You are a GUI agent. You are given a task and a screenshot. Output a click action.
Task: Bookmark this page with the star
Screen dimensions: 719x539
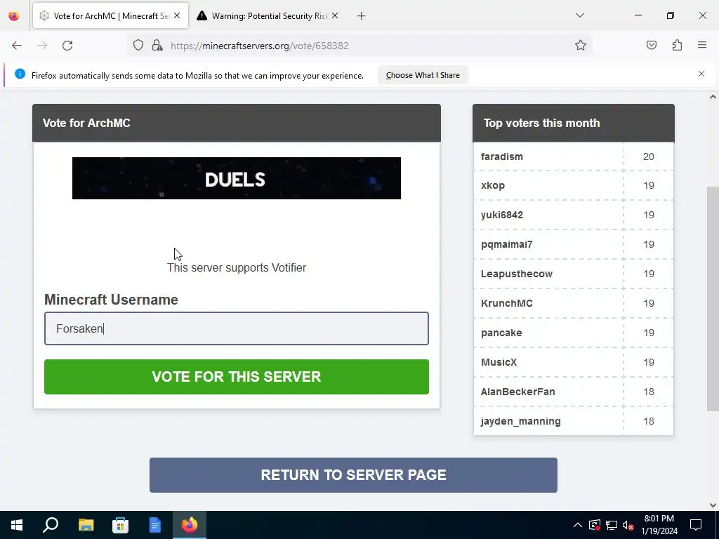tap(581, 46)
